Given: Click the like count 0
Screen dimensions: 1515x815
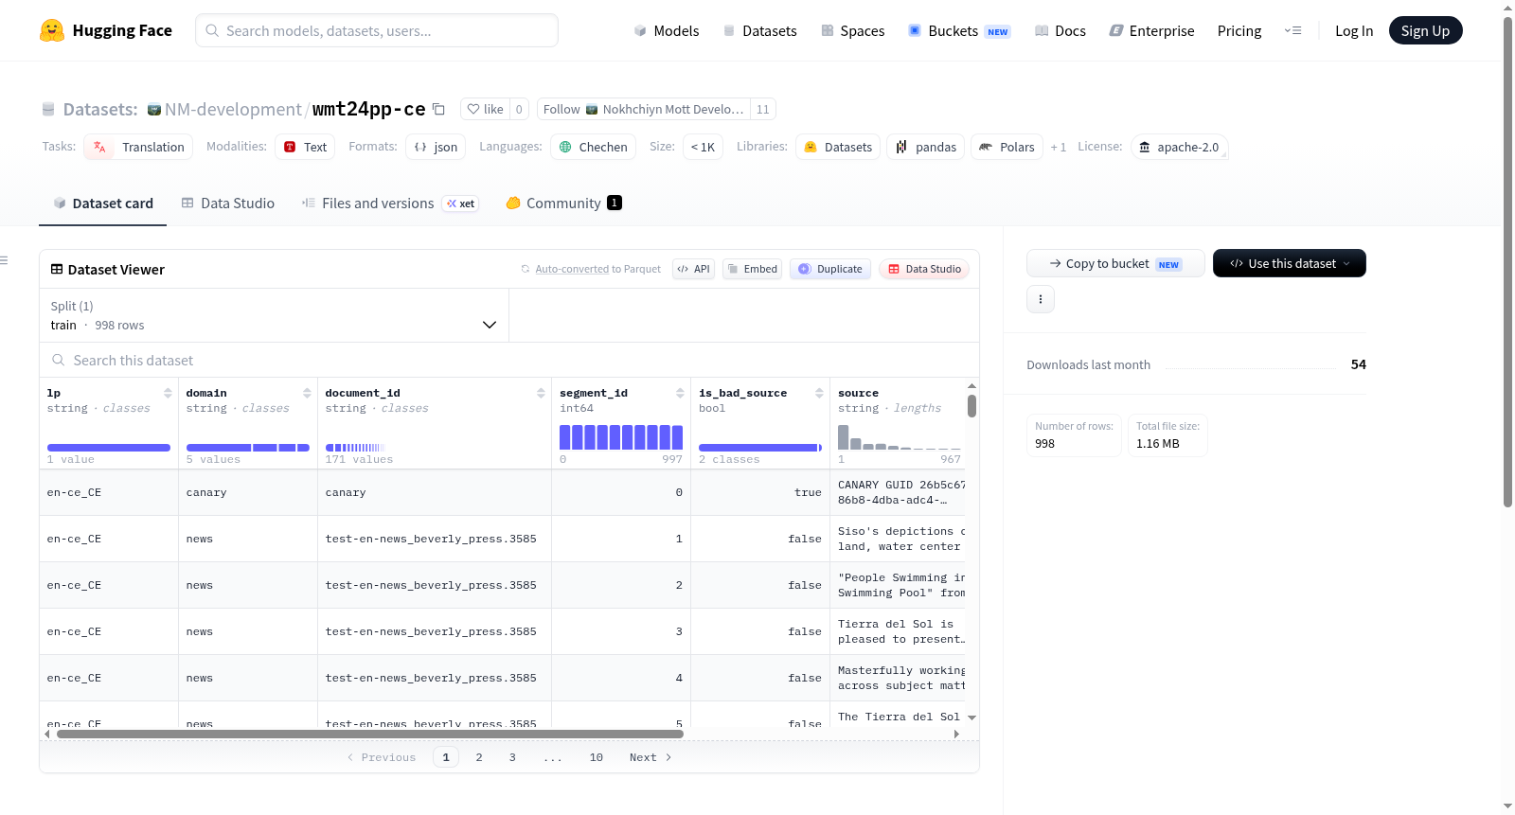Looking at the screenshot, I should pos(519,109).
